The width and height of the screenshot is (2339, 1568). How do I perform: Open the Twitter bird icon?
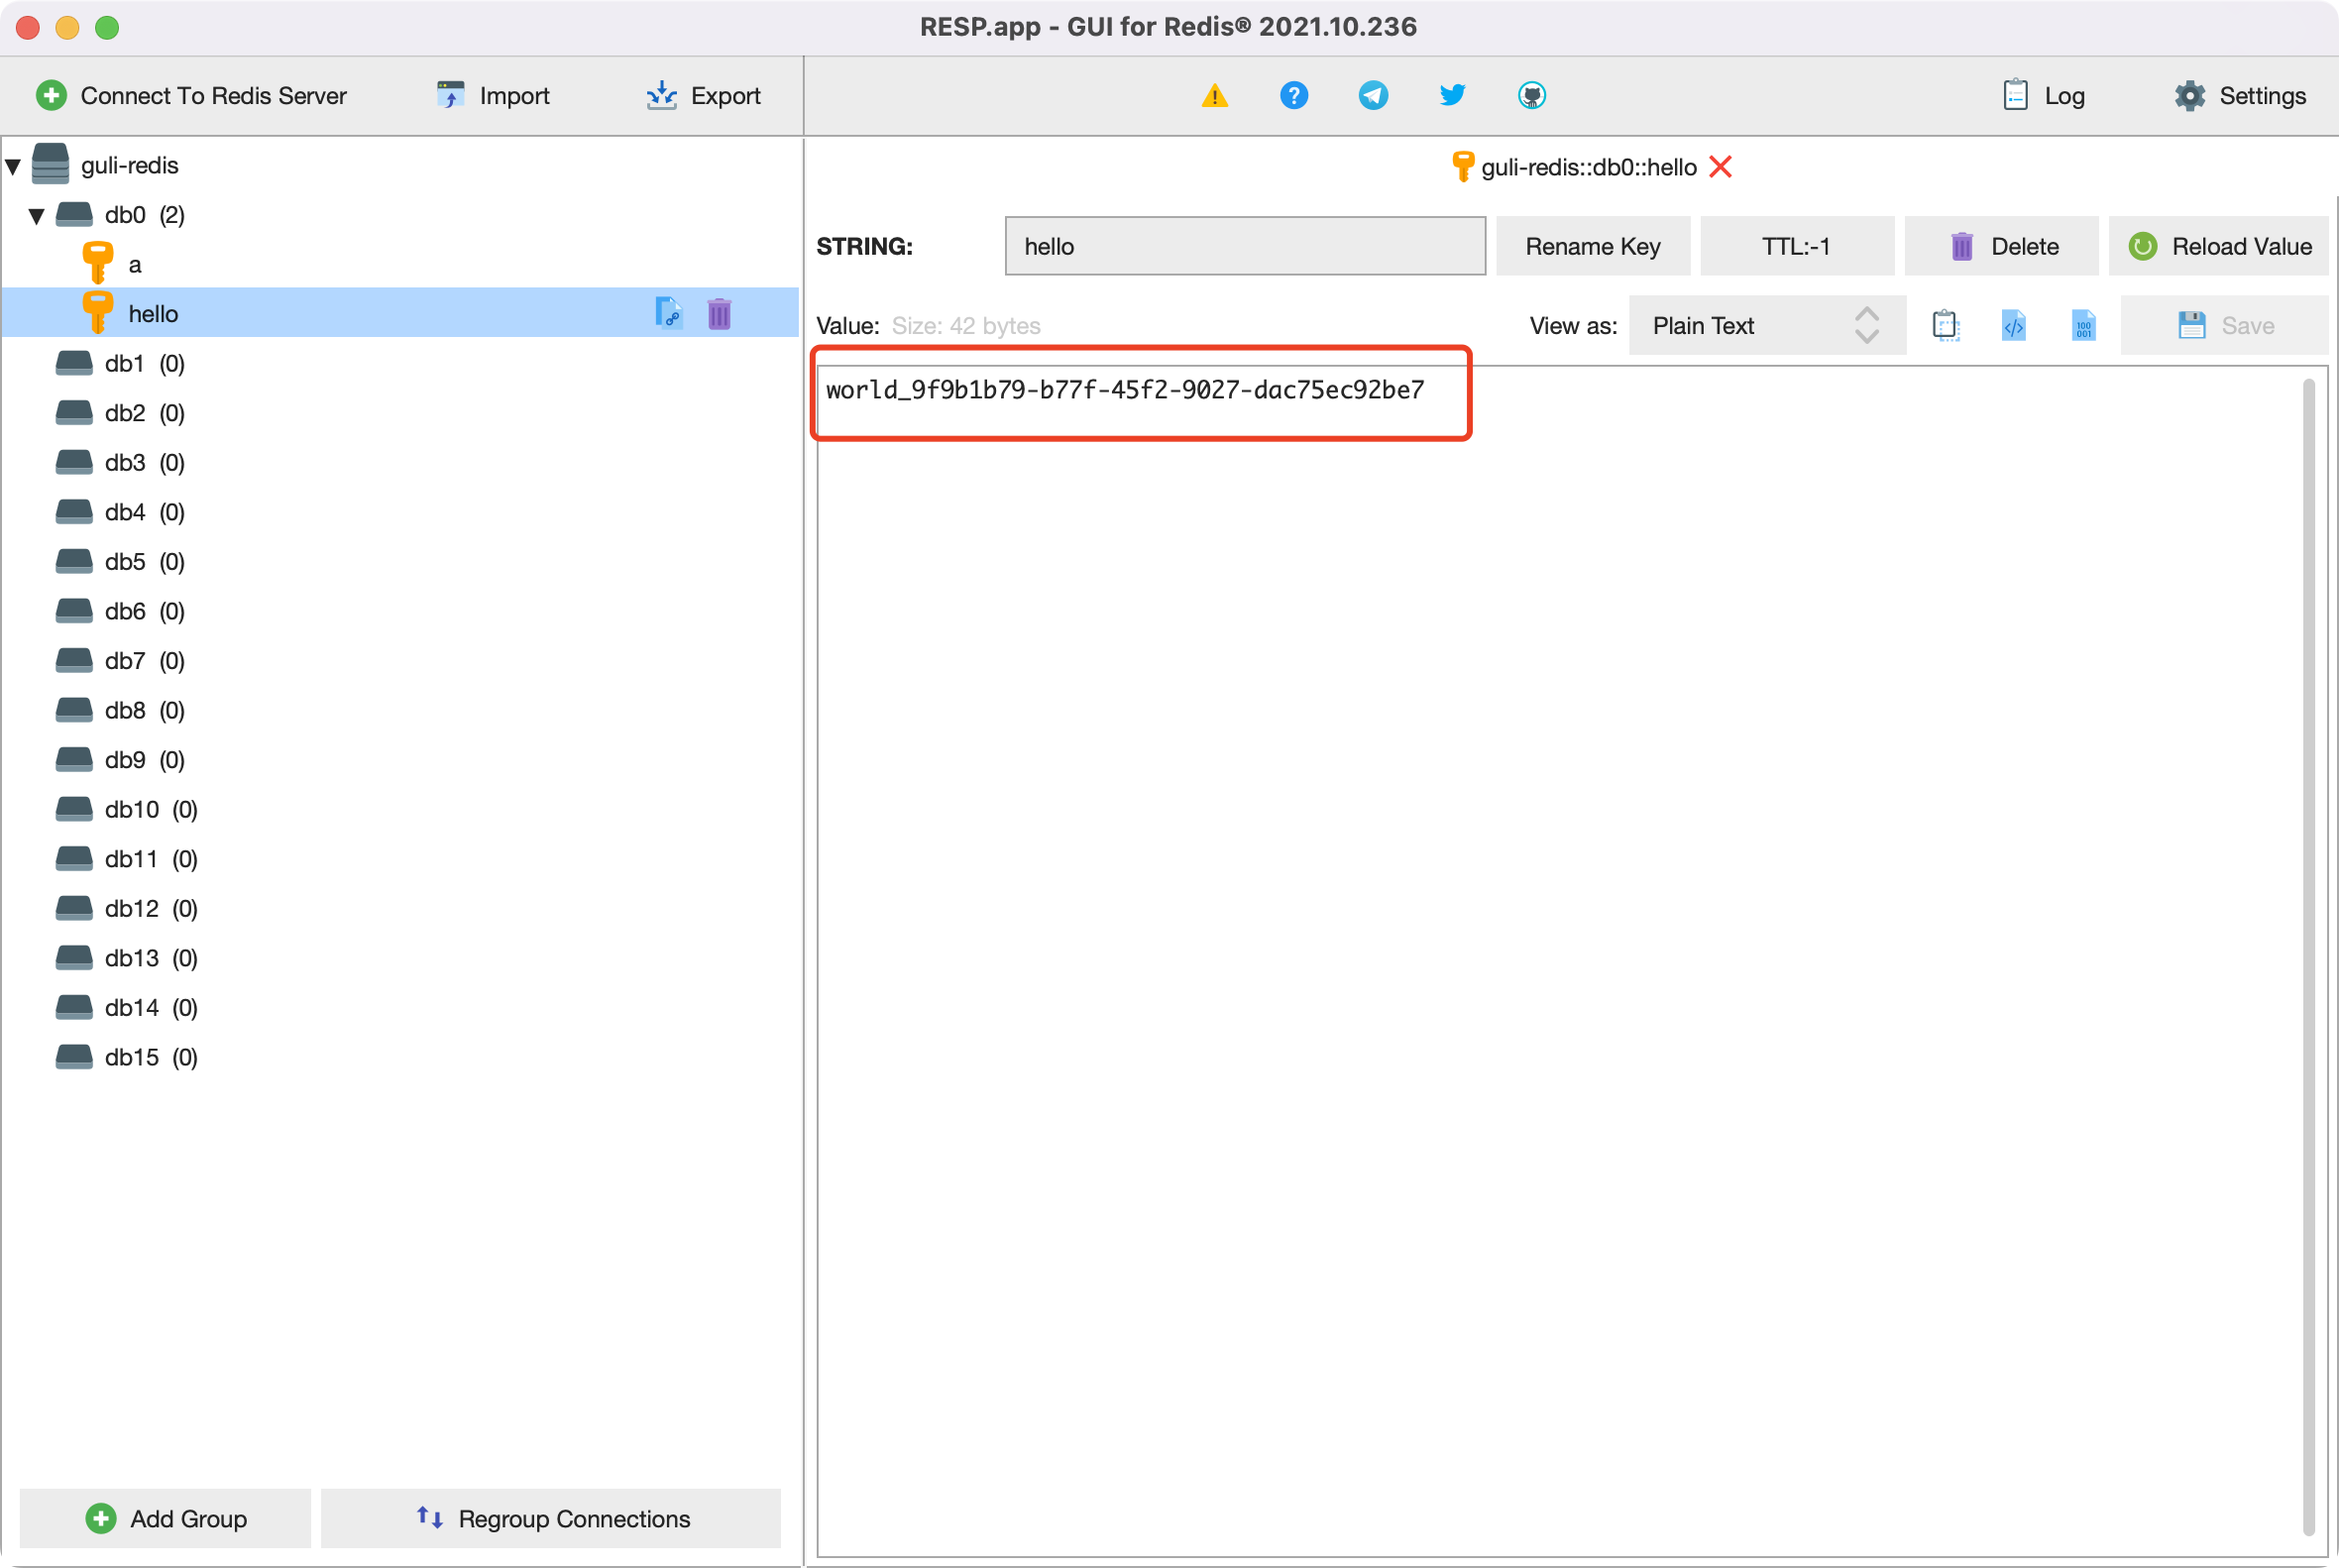[x=1452, y=96]
